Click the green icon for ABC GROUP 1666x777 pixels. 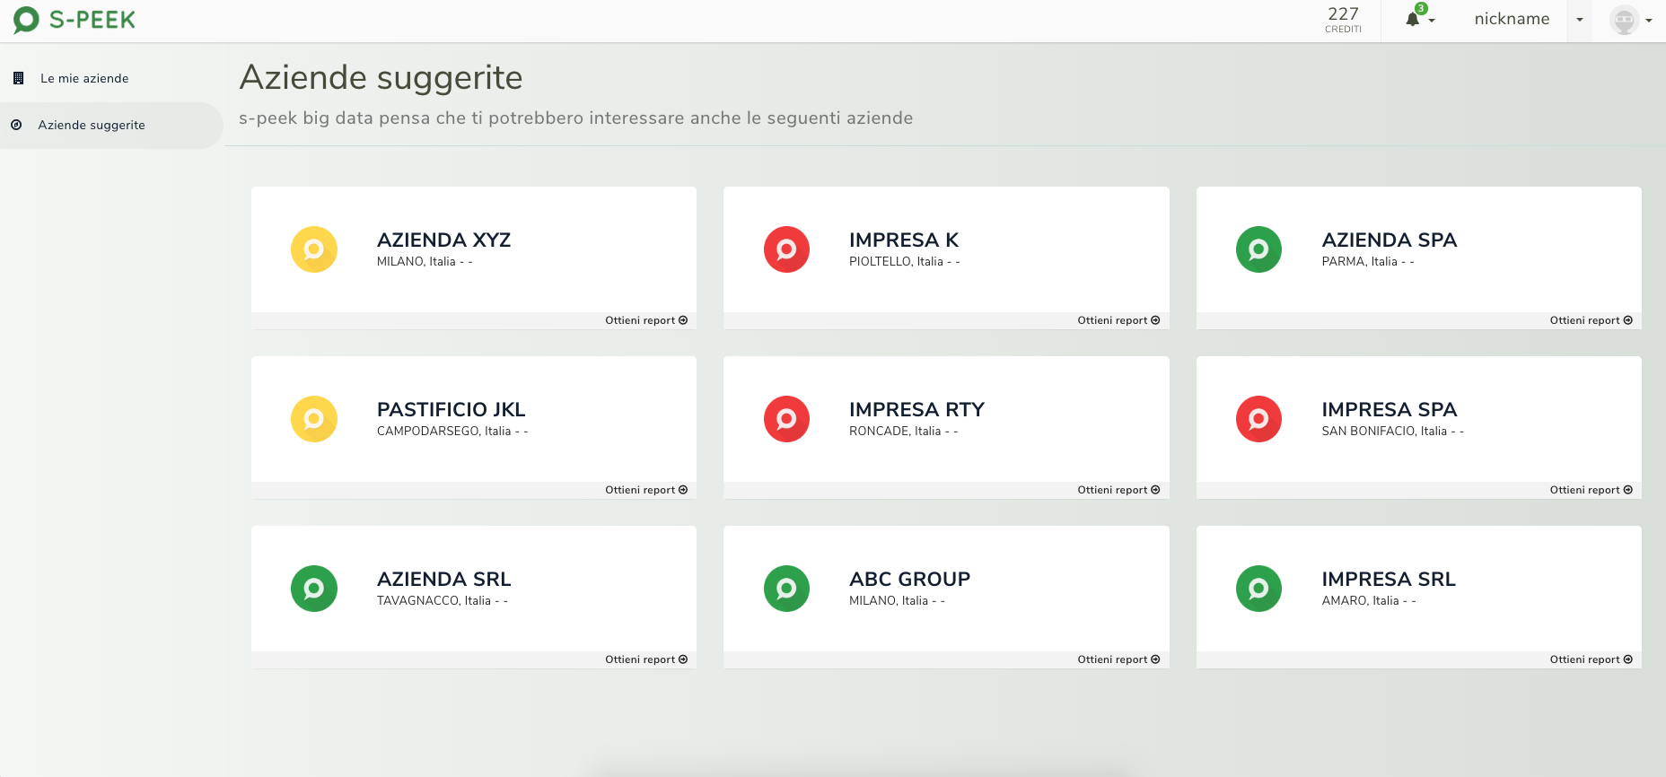(x=786, y=589)
